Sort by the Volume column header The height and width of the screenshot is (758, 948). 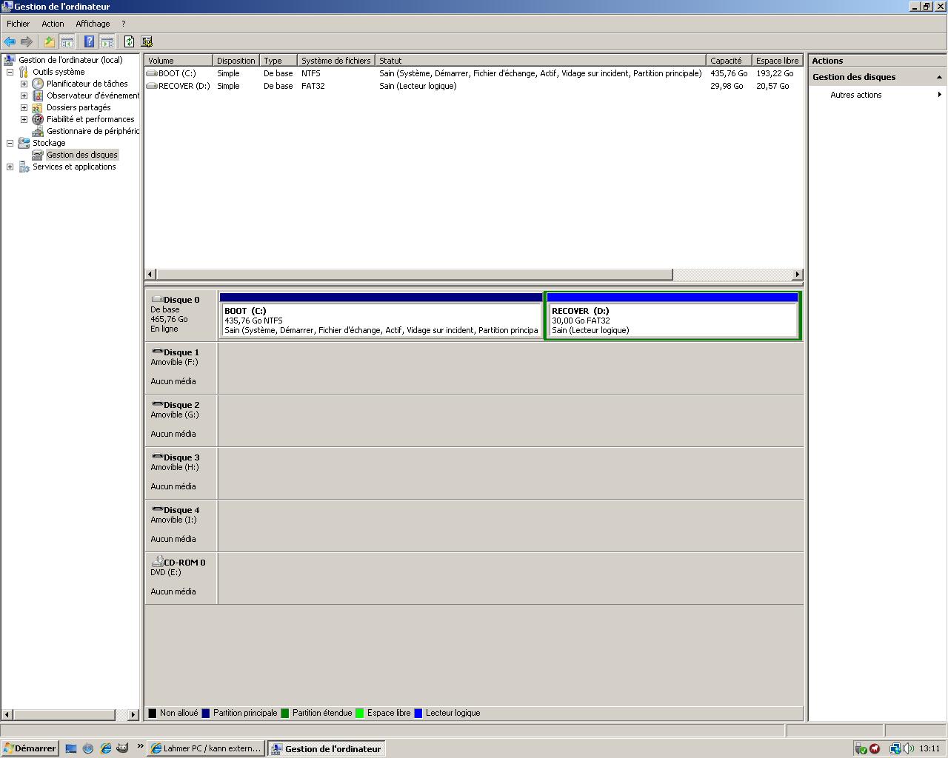pos(178,61)
